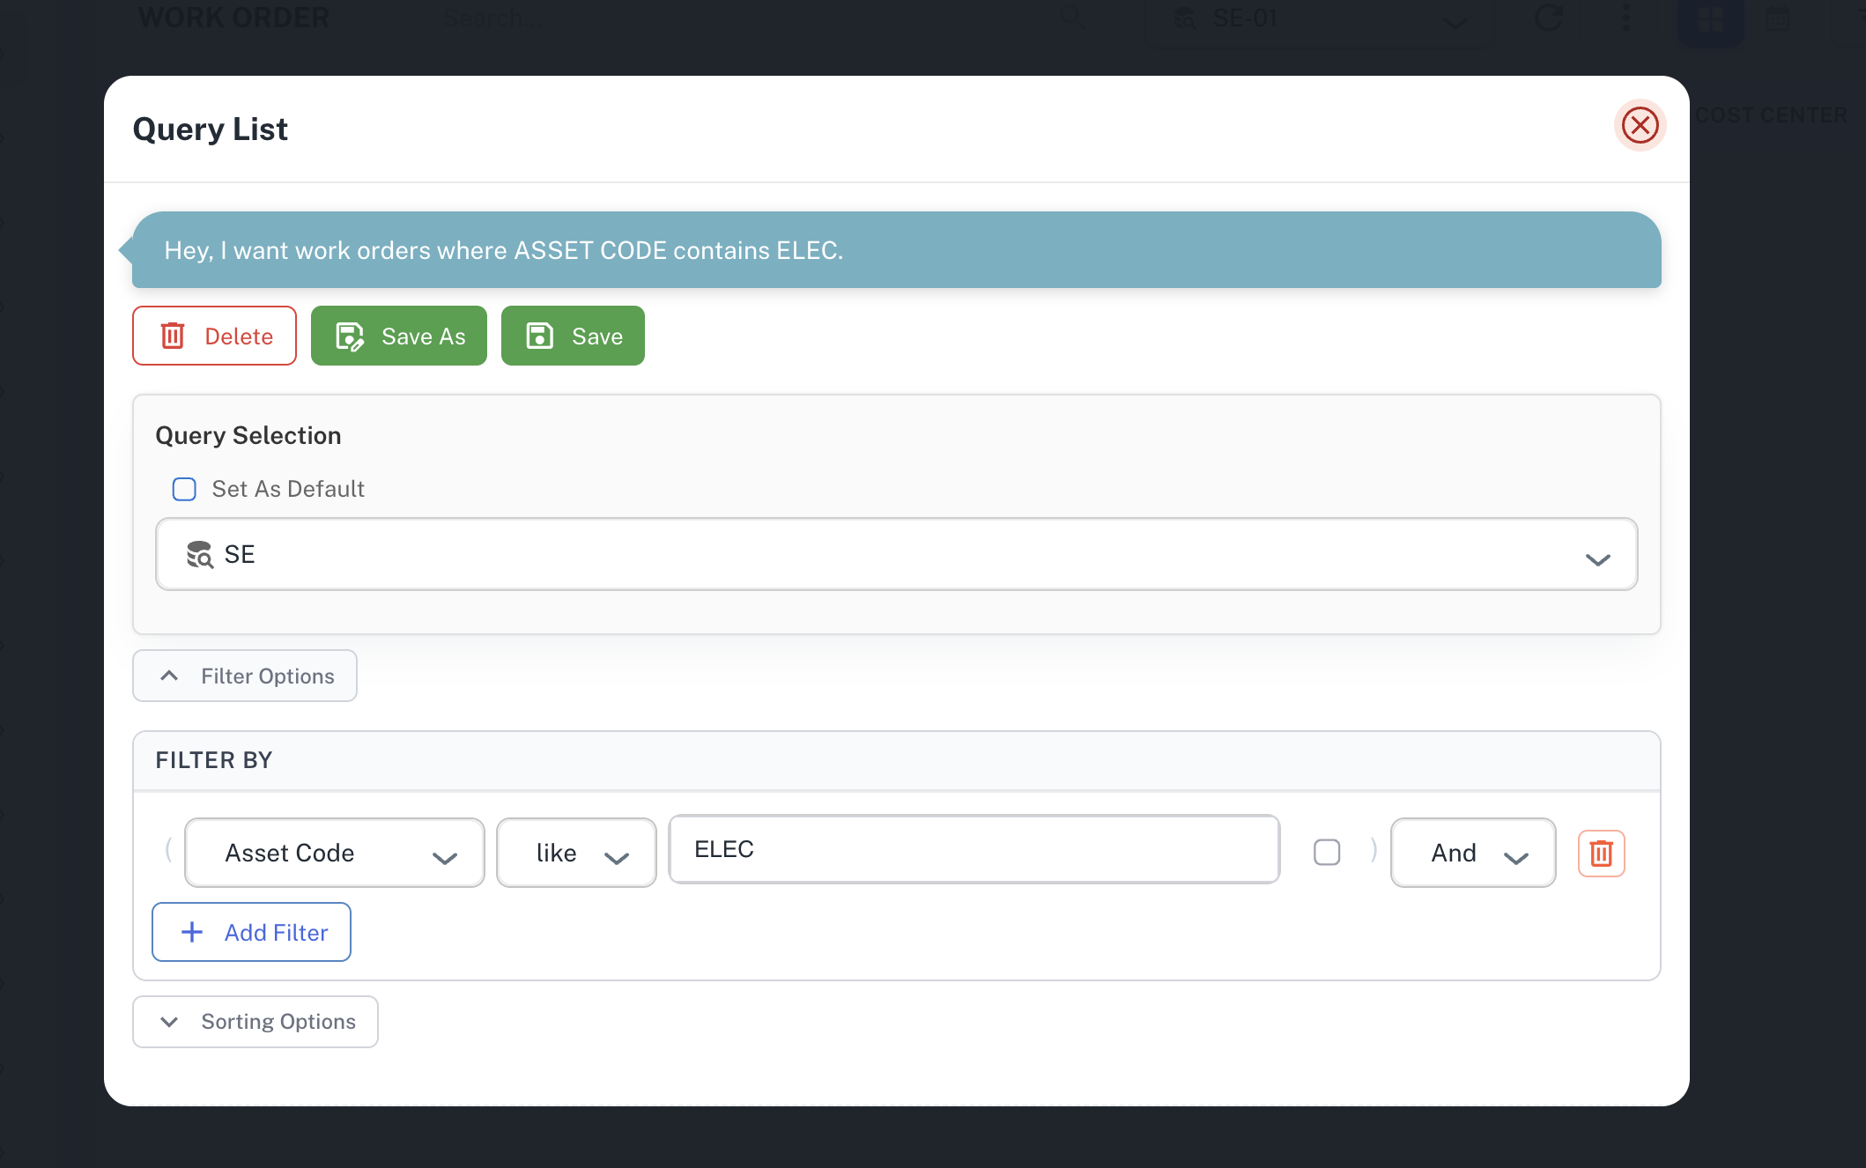The height and width of the screenshot is (1168, 1866).
Task: Click the Delete query button
Action: tap(214, 336)
